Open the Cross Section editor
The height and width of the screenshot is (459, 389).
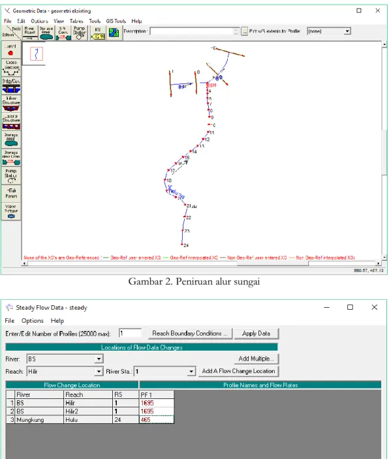(x=11, y=68)
